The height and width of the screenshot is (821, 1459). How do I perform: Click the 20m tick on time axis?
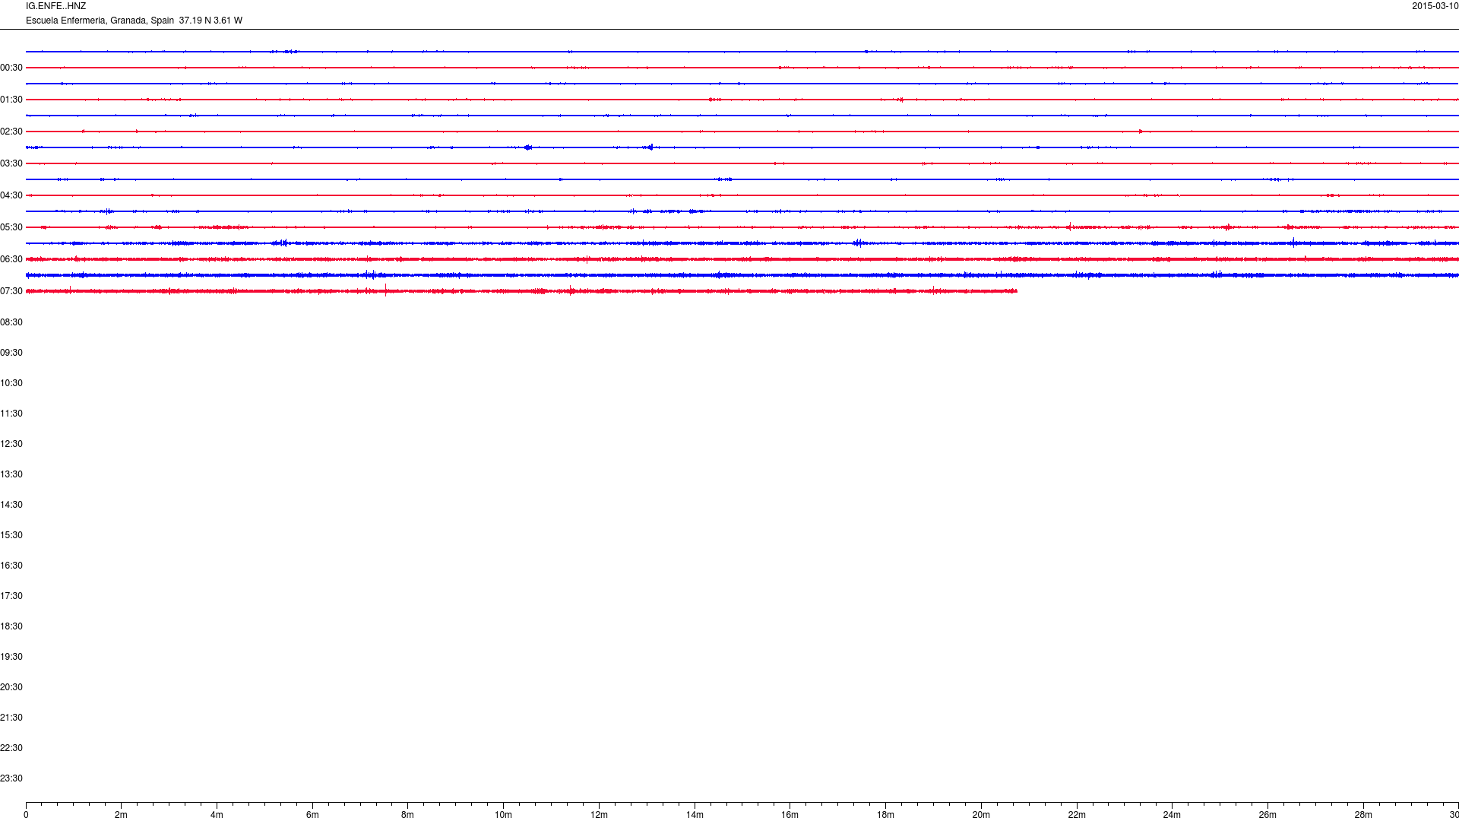(981, 815)
